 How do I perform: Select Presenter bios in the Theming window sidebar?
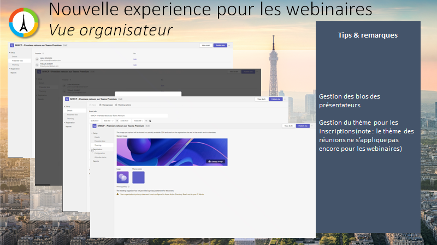click(99, 141)
